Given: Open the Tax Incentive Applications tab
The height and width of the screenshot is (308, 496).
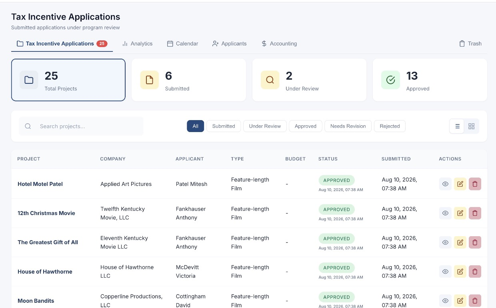Looking at the screenshot, I should pos(62,43).
